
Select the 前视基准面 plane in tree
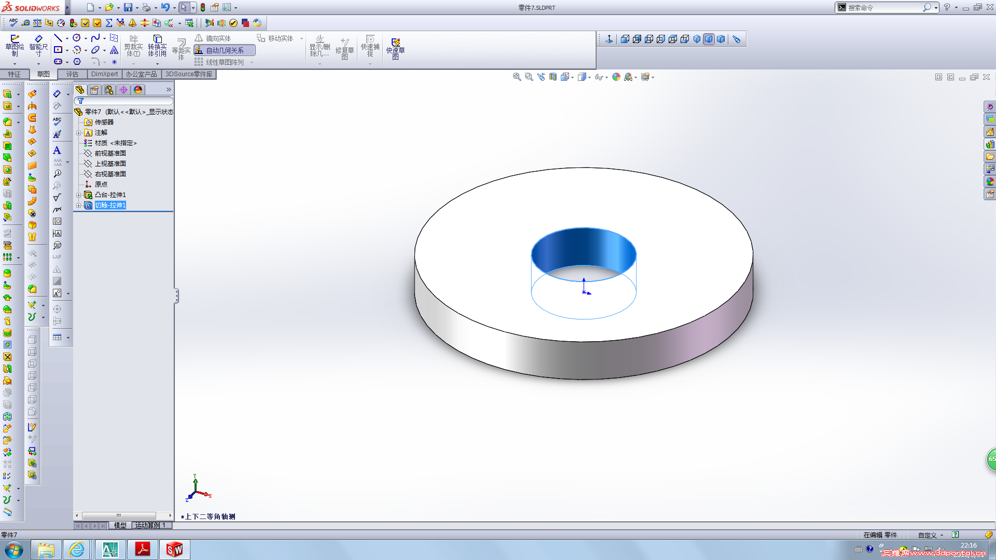(110, 153)
